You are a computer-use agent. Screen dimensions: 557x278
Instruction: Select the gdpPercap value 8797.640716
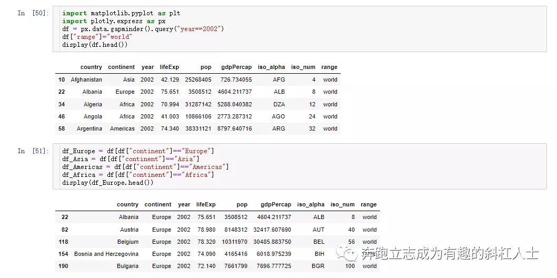234,128
